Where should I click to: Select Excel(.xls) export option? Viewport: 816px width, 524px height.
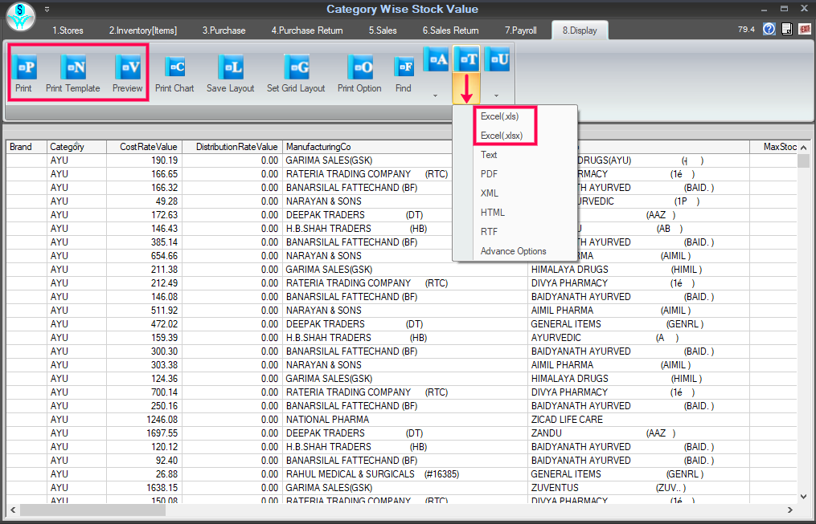pyautogui.click(x=499, y=116)
